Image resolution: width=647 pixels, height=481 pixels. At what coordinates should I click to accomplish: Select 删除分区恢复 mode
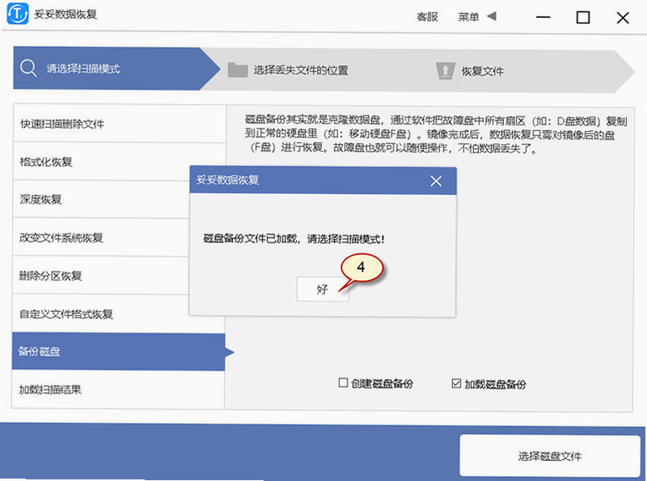(101, 276)
